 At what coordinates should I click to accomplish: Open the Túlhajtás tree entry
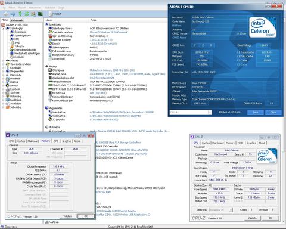tap(20, 46)
